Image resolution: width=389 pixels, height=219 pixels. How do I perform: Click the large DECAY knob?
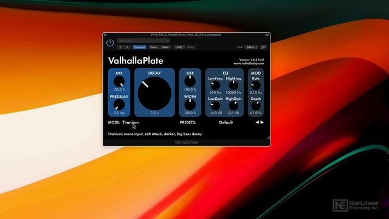point(154,93)
